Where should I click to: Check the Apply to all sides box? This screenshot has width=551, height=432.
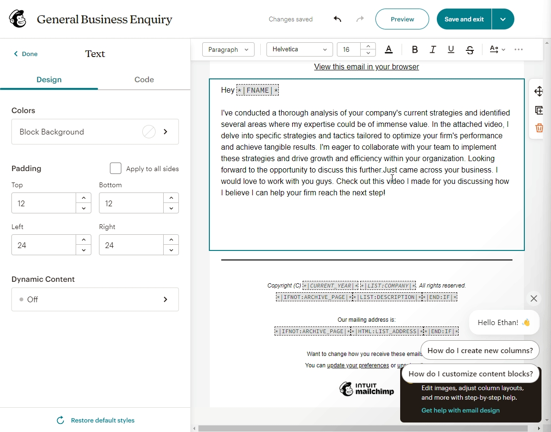tap(116, 169)
